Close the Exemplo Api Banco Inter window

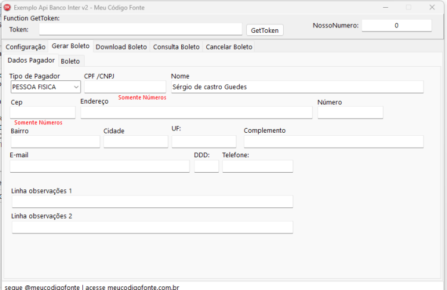[432, 7]
